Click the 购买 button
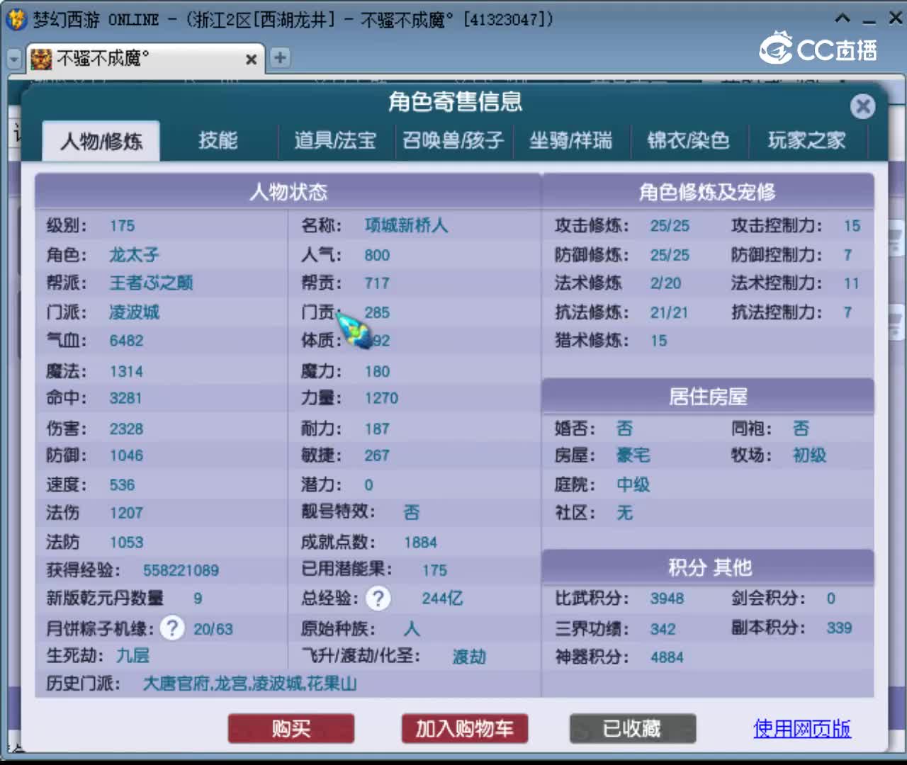Screen dimensions: 907x765 [291, 729]
